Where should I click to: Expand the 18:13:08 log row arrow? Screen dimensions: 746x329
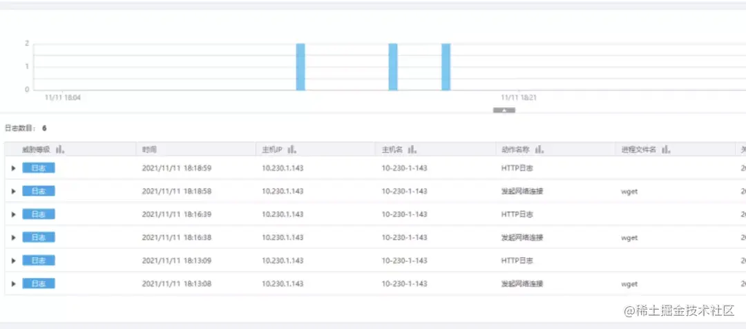click(13, 284)
